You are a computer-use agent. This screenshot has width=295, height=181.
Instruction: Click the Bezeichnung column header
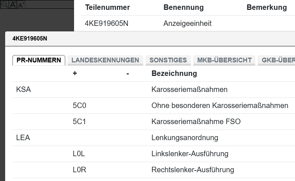[174, 73]
